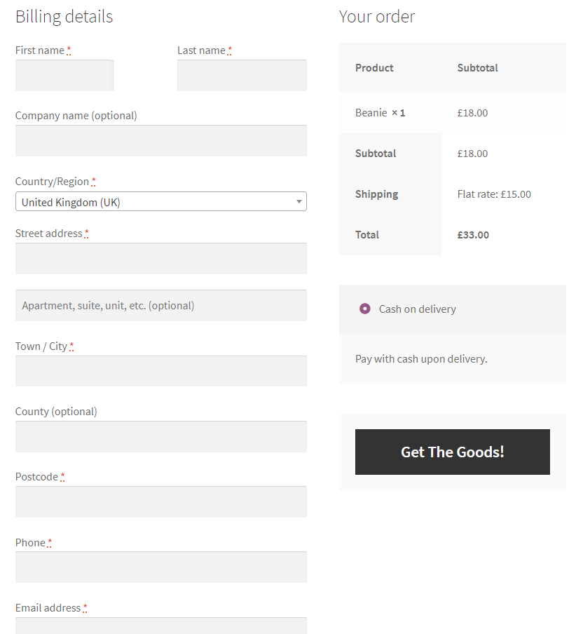This screenshot has height=634, width=583.
Task: Click the Pay with cash upon delivery text
Action: pos(421,359)
